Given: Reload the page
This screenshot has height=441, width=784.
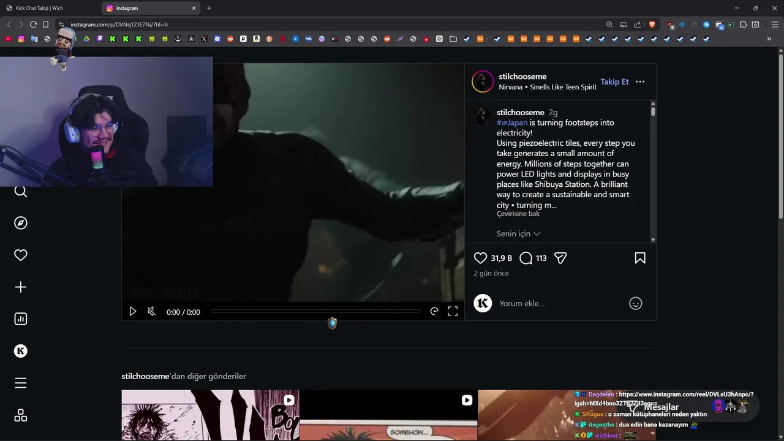Looking at the screenshot, I should click(x=33, y=24).
